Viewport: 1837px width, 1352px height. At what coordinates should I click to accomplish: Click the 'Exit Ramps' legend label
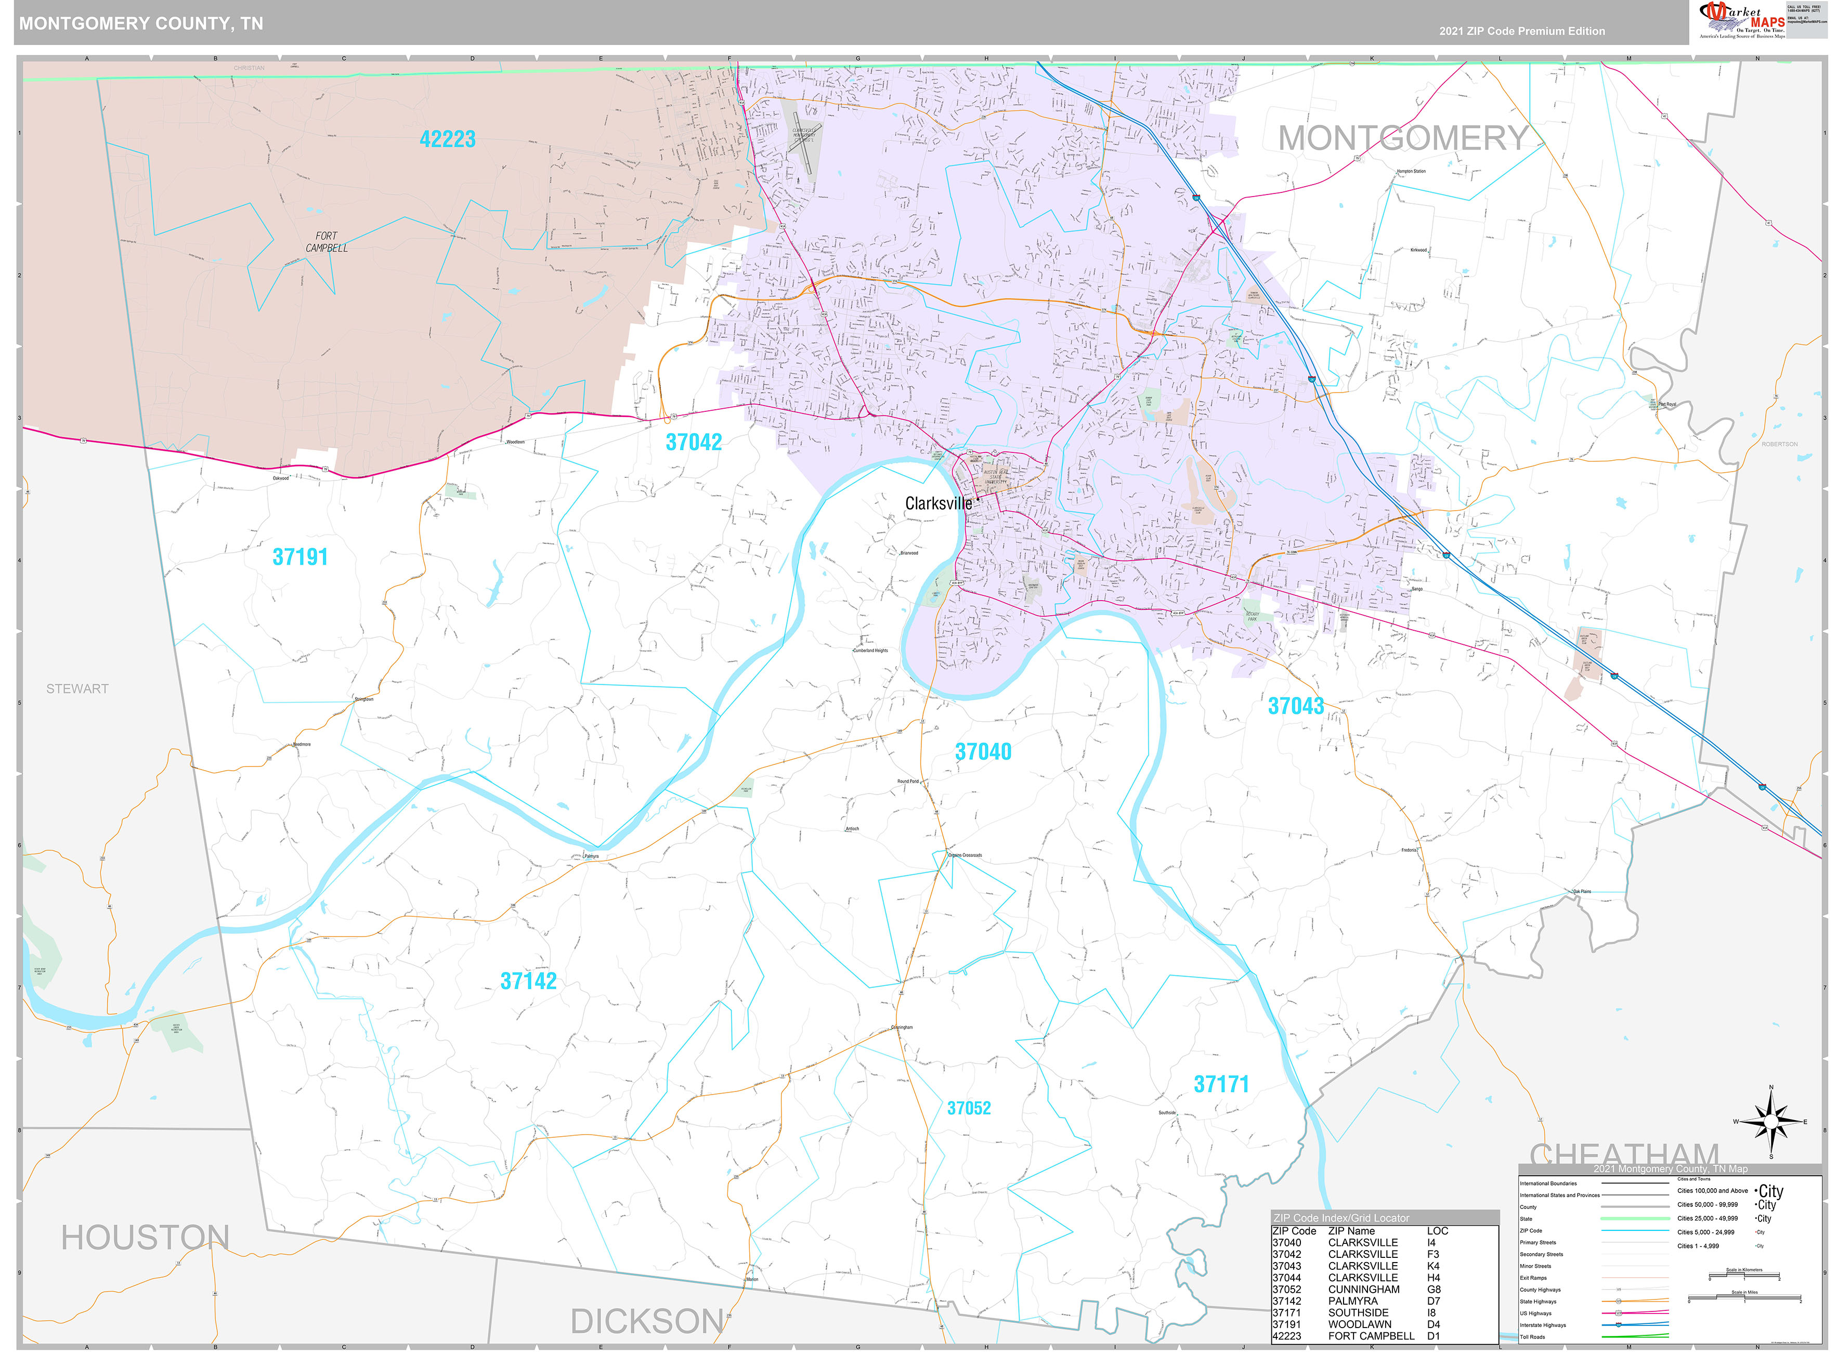pyautogui.click(x=1533, y=1278)
